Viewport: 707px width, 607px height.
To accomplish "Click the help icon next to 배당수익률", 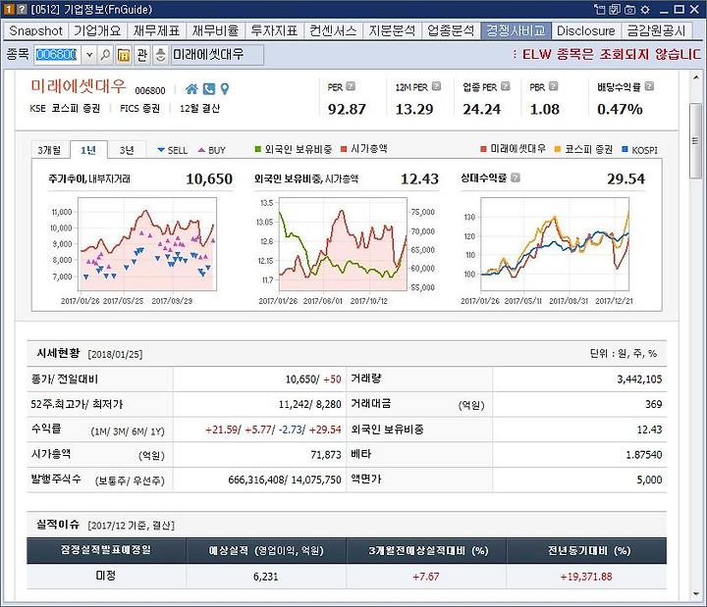I will (x=649, y=86).
